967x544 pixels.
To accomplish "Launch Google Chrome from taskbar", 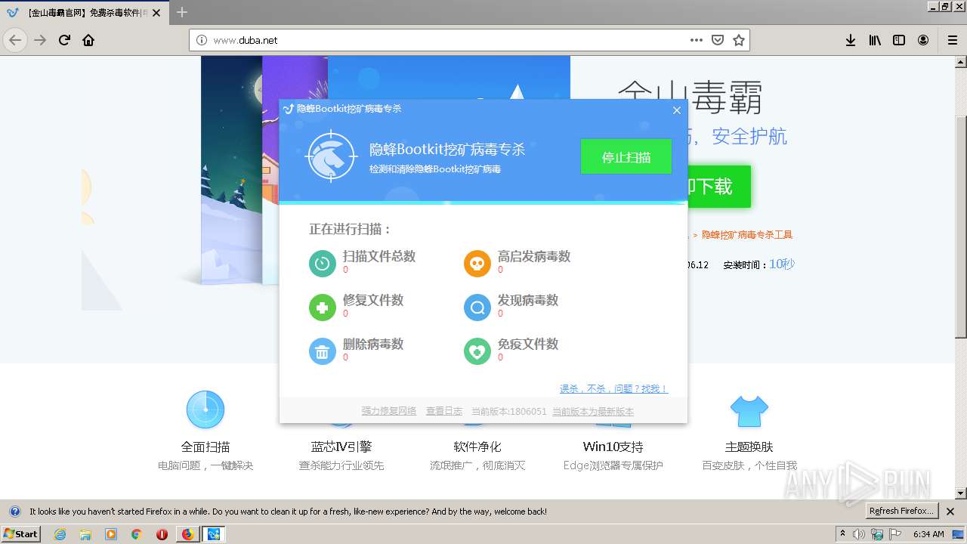I will [x=136, y=534].
